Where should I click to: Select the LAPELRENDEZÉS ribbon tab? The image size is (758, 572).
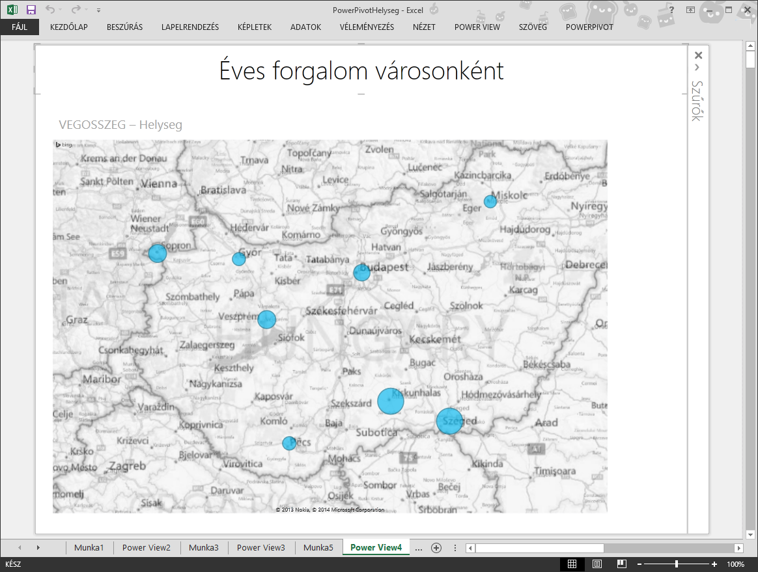190,27
